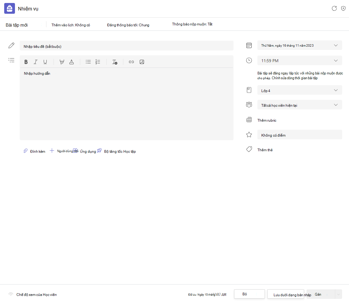Image resolution: width=349 pixels, height=301 pixels.
Task: Toggle Underline formatting in the toolbar
Action: click(x=45, y=62)
